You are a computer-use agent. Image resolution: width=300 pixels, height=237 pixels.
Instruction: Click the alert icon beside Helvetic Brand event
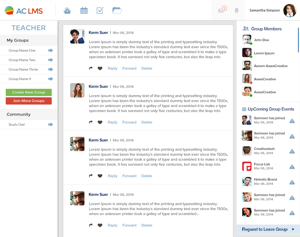pyautogui.click(x=292, y=182)
